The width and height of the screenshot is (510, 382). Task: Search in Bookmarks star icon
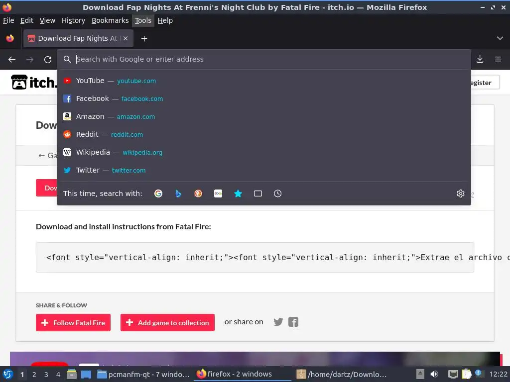[238, 193]
